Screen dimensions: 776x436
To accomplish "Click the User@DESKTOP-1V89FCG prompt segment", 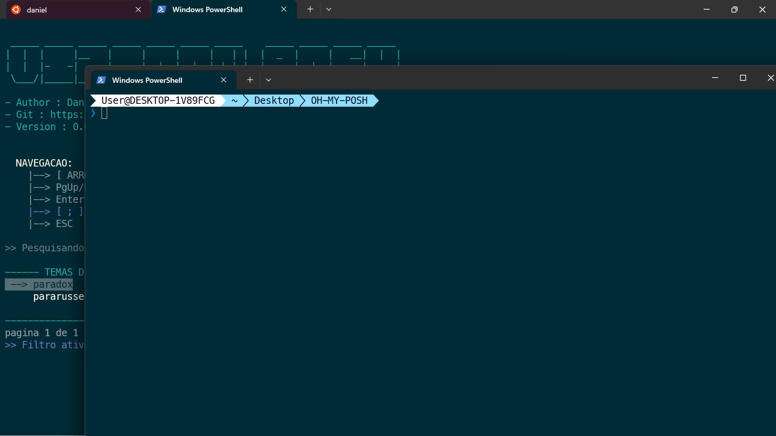I will click(x=158, y=101).
